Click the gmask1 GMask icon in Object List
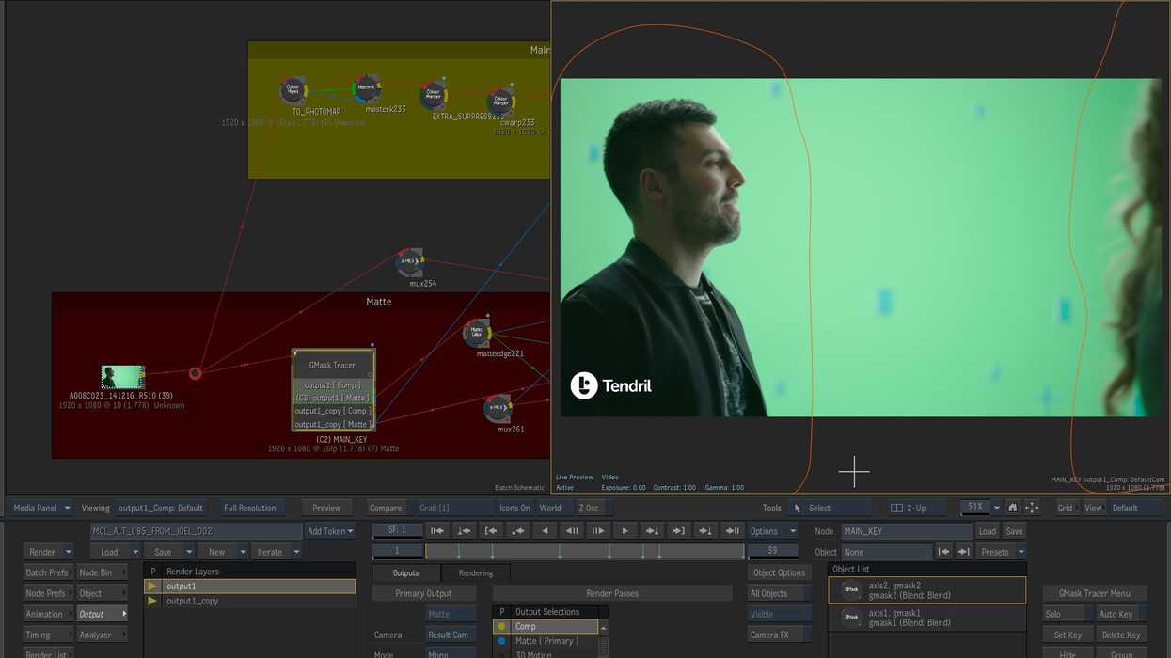1171x658 pixels. coord(852,618)
